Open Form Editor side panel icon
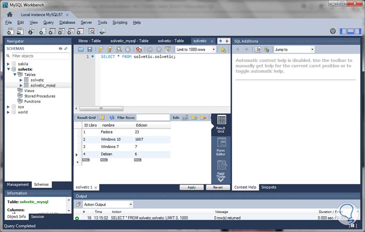Image resolution: width=365 pixels, height=232 pixels. (x=221, y=147)
